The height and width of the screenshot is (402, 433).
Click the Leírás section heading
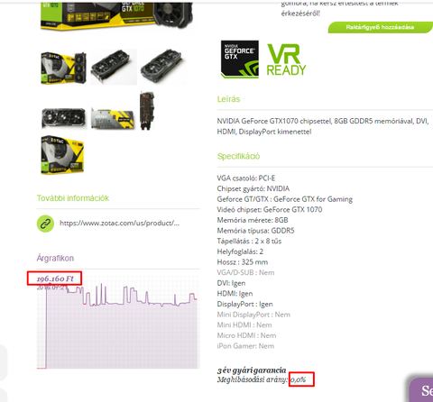(x=228, y=99)
